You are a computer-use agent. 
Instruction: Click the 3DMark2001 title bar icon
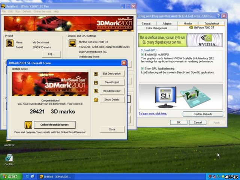[3, 6]
